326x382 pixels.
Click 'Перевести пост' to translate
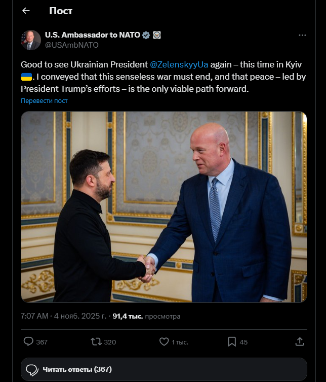pyautogui.click(x=44, y=100)
